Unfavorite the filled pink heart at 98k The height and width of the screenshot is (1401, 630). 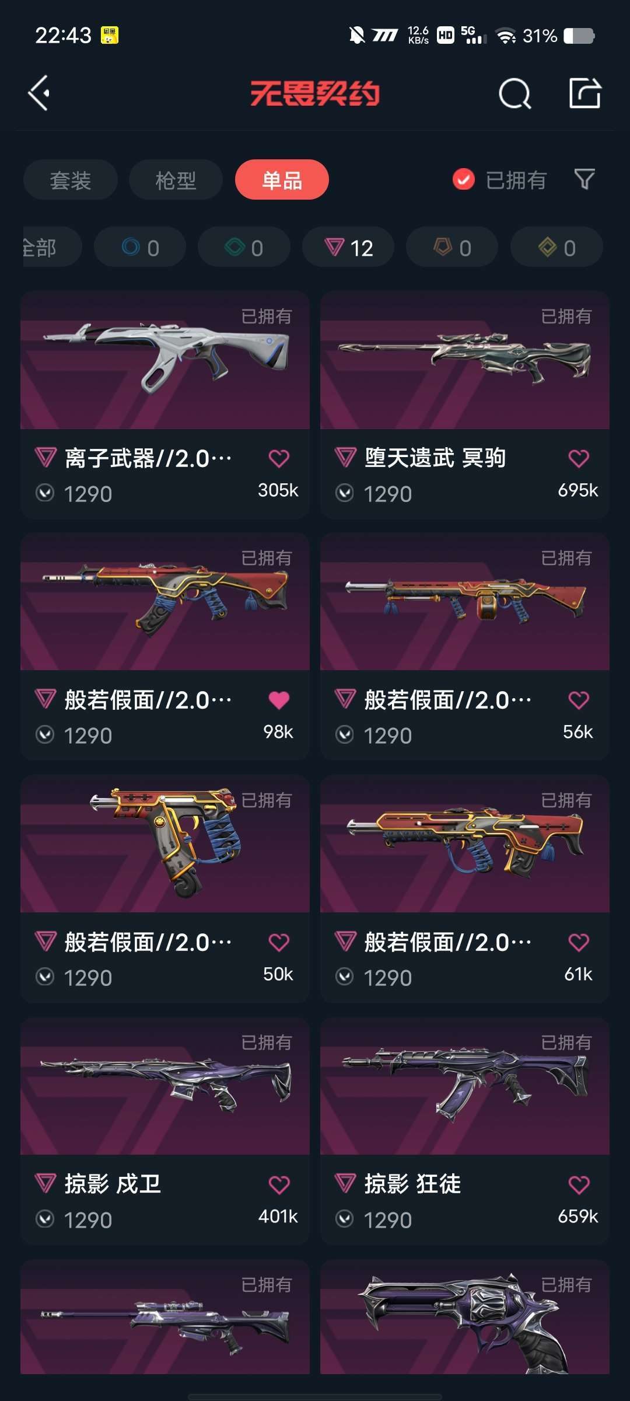[279, 700]
